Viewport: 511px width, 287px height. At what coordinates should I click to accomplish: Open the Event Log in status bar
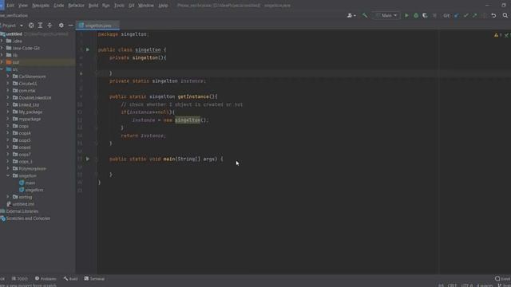click(x=502, y=278)
